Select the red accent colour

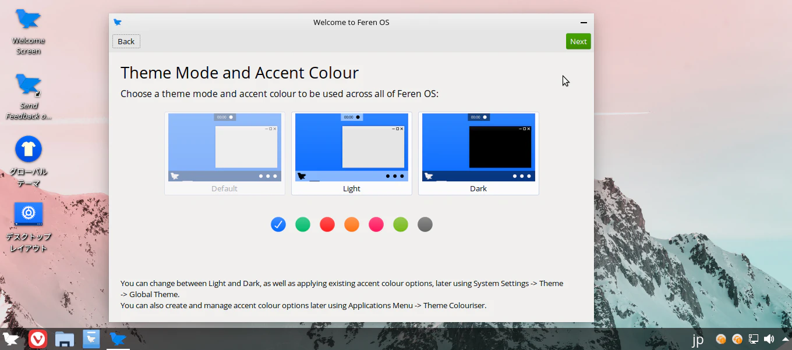click(x=327, y=224)
